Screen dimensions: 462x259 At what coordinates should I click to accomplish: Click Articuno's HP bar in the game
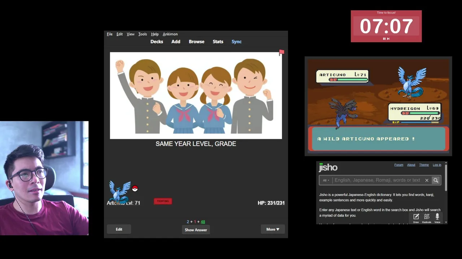[348, 80]
